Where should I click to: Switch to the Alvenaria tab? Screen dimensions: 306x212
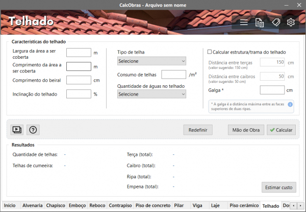click(32, 205)
